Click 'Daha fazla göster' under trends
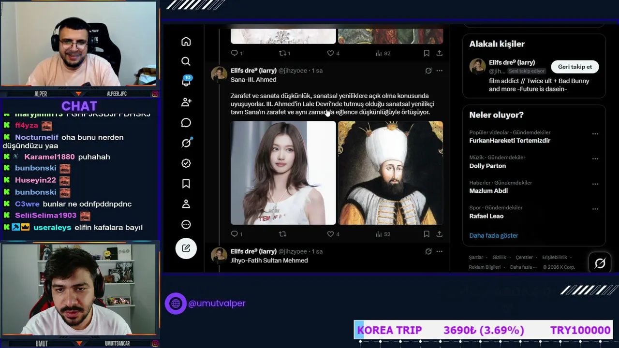Image resolution: width=619 pixels, height=348 pixels. pos(493,235)
